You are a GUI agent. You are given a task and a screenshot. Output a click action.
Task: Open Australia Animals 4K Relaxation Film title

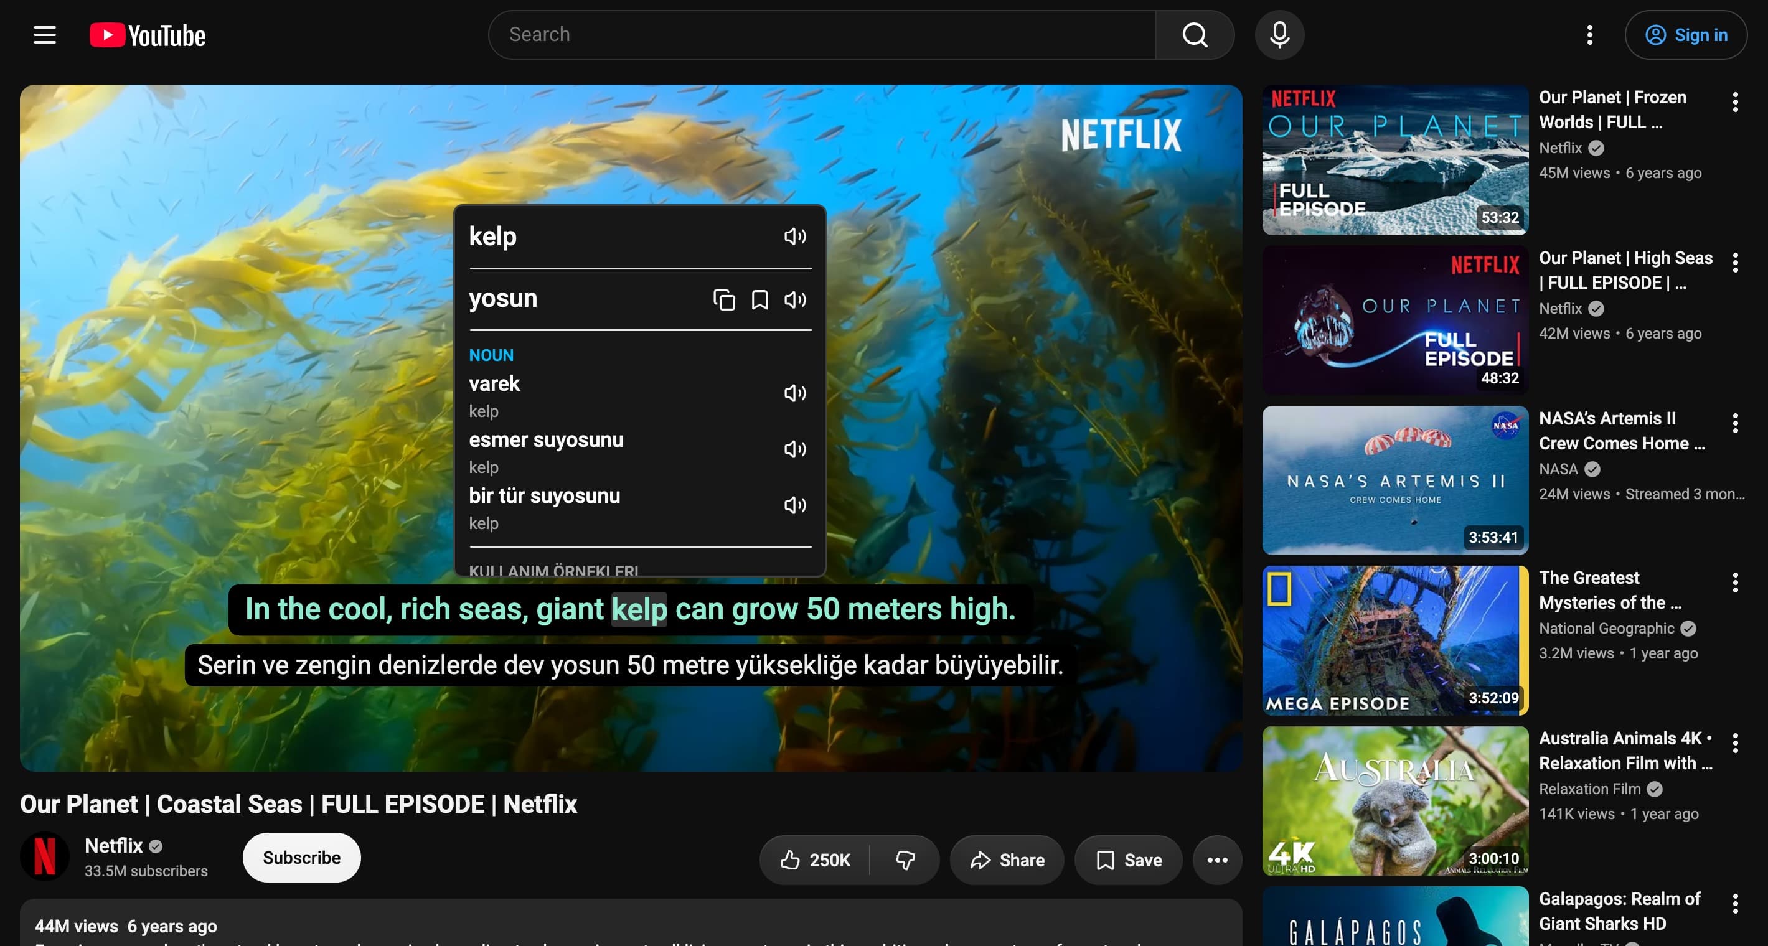(x=1626, y=751)
